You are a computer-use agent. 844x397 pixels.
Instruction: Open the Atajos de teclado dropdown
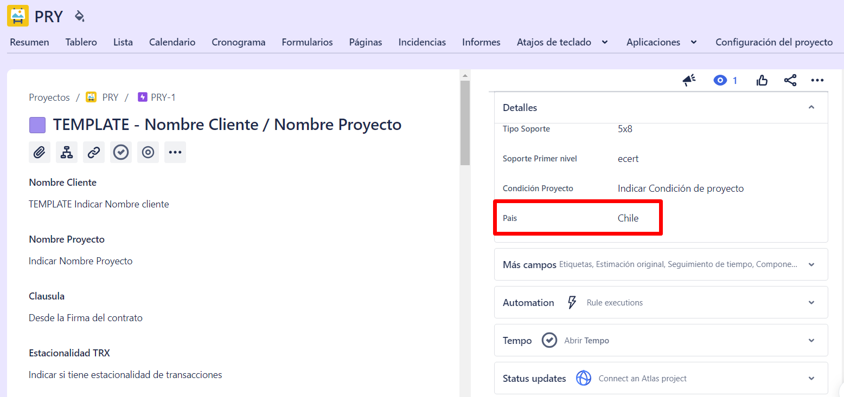pos(562,42)
